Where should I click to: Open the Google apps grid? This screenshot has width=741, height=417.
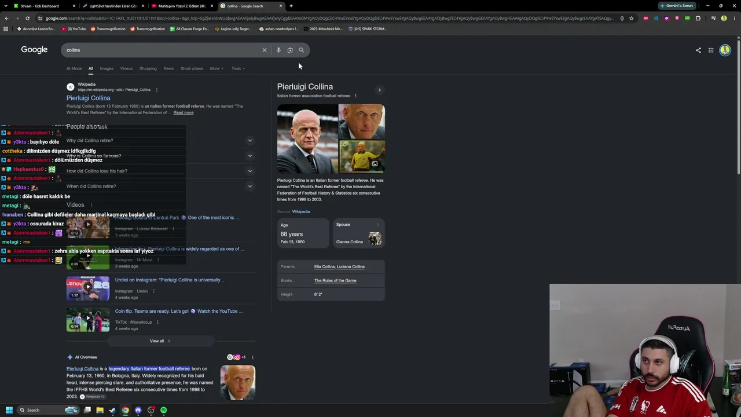pyautogui.click(x=711, y=50)
